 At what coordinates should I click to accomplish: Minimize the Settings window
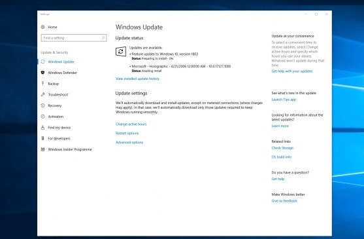point(305,14)
